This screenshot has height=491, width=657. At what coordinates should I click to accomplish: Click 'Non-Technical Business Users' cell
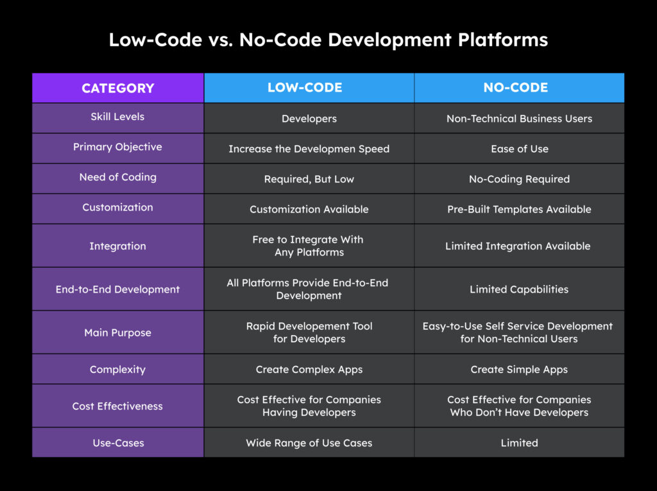[x=519, y=119]
